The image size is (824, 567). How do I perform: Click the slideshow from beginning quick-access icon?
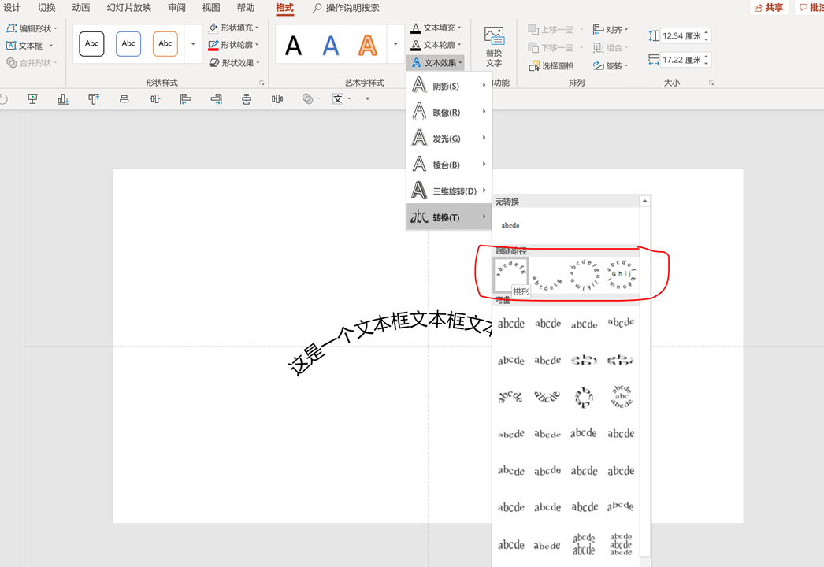(32, 98)
